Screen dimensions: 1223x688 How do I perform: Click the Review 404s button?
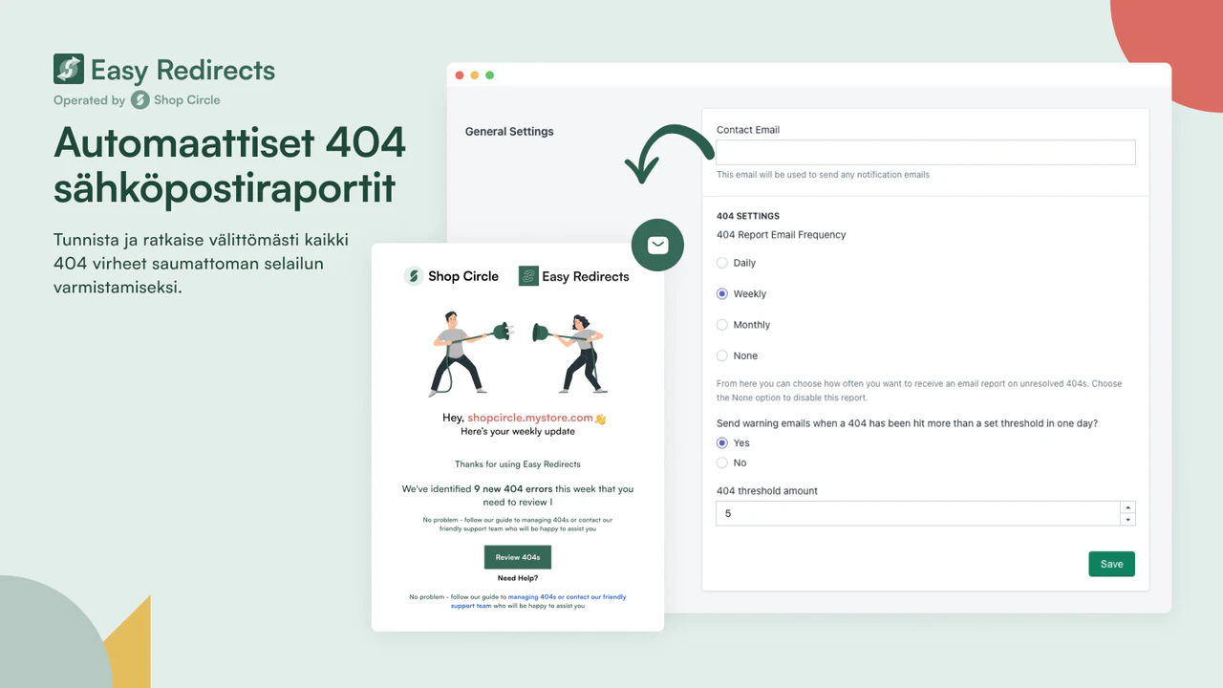point(518,557)
